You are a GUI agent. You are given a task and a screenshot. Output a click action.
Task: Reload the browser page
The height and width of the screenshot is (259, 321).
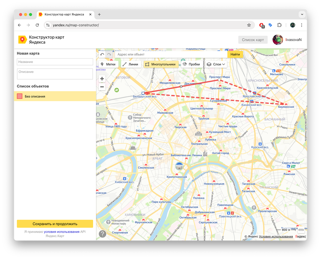[37, 25]
